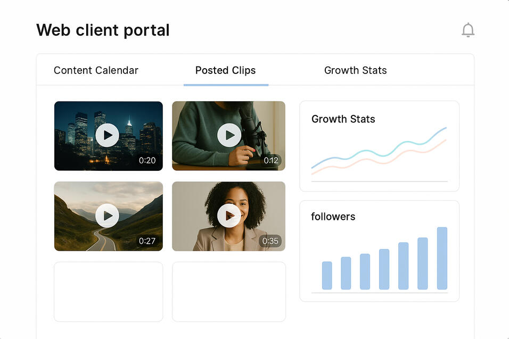Click the 0:12 duration badge
Screen dimensions: 509x339
[270, 160]
